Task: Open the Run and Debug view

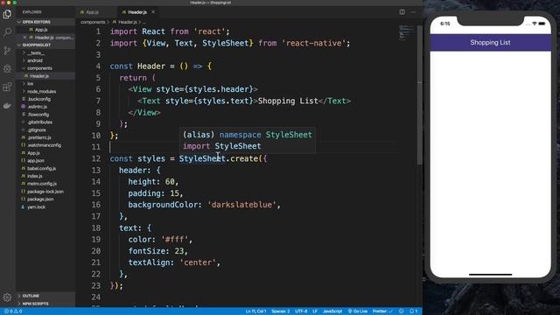Action: [7, 68]
